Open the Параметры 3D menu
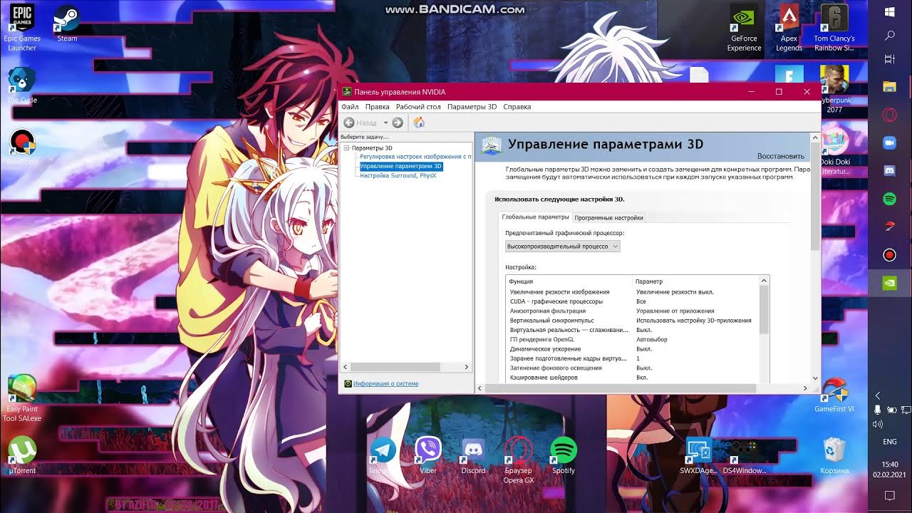 click(472, 107)
